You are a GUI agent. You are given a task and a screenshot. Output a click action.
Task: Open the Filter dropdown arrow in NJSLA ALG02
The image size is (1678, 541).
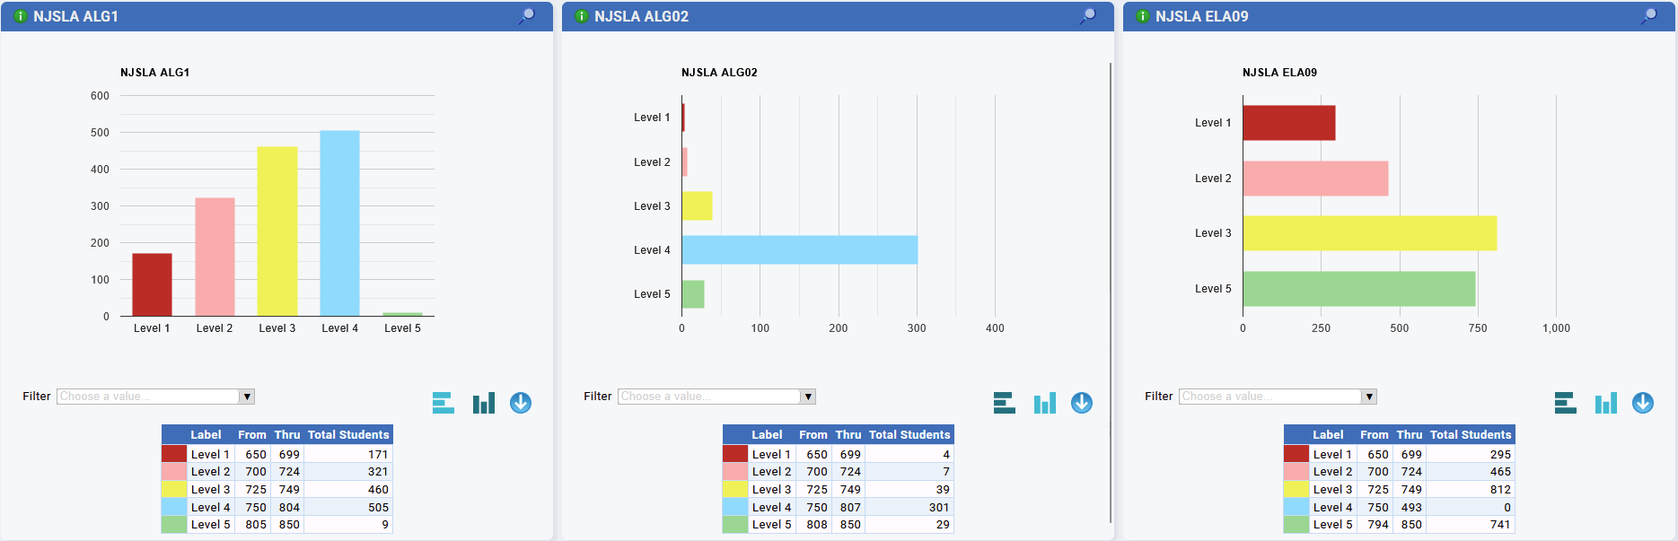[x=808, y=397]
